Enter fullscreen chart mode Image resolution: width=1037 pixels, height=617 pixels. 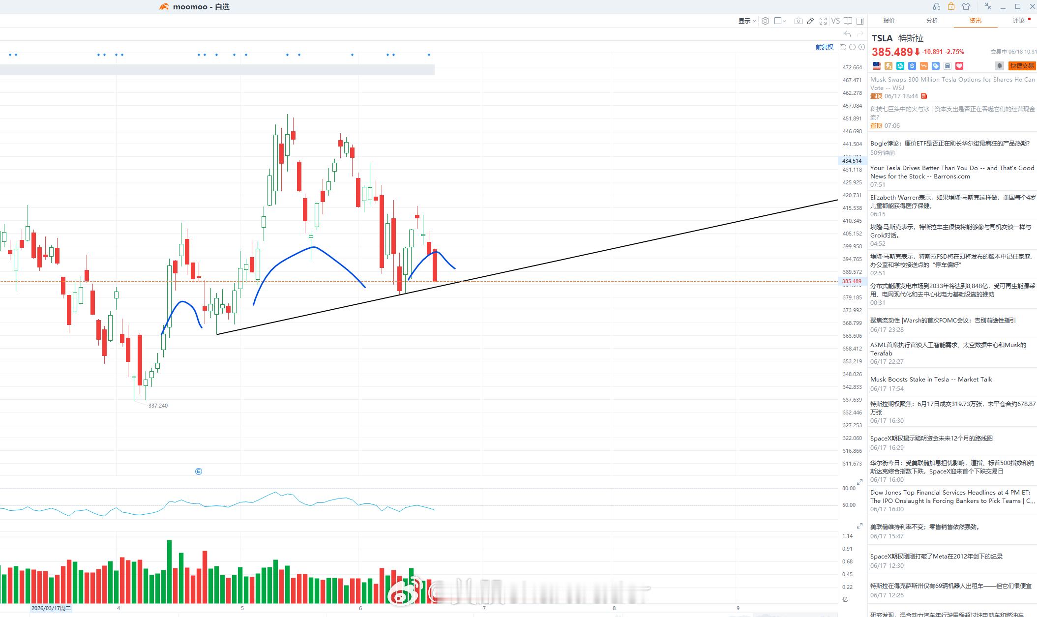click(823, 21)
